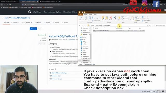The image size is (166, 93).
Task: Open the Easy access dropdown
Action: pos(125,19)
